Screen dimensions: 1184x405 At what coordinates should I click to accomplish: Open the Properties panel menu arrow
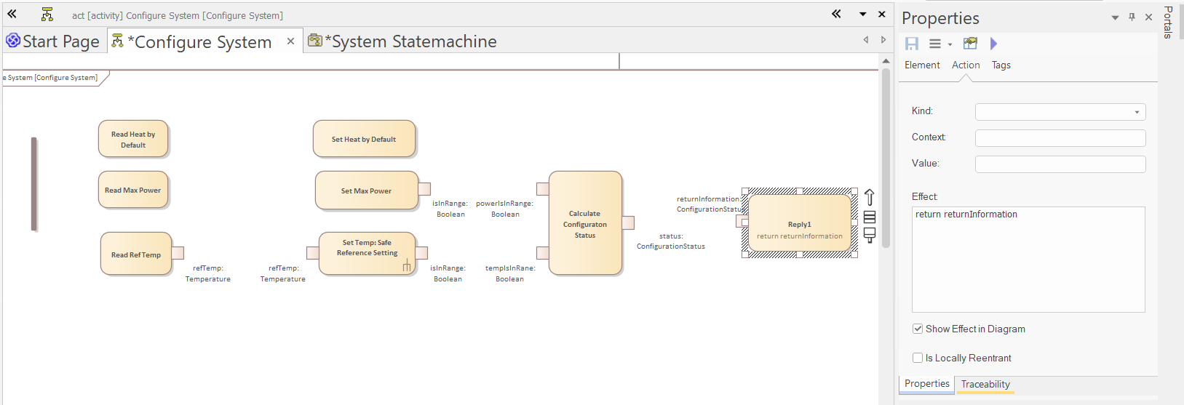tap(1115, 17)
